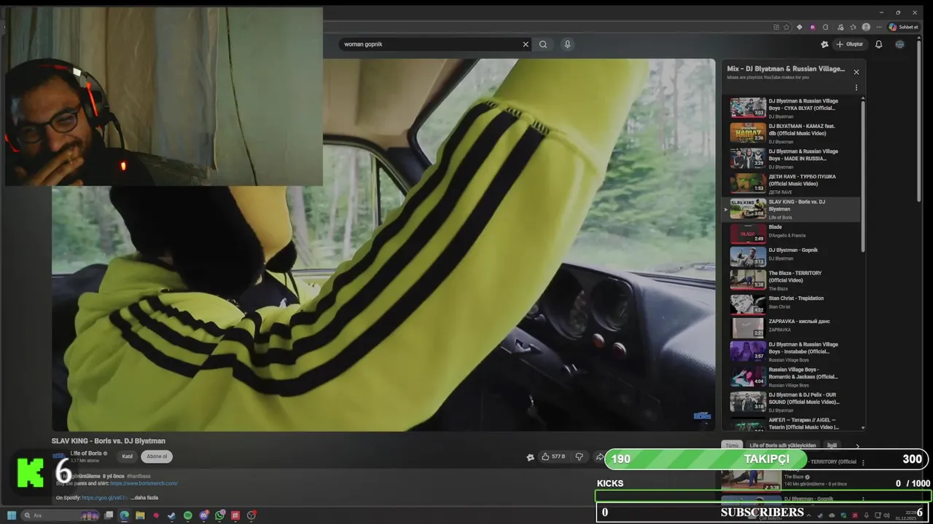Click the SLAV KING video title
Viewport: 933px width, 524px height.
(109, 441)
